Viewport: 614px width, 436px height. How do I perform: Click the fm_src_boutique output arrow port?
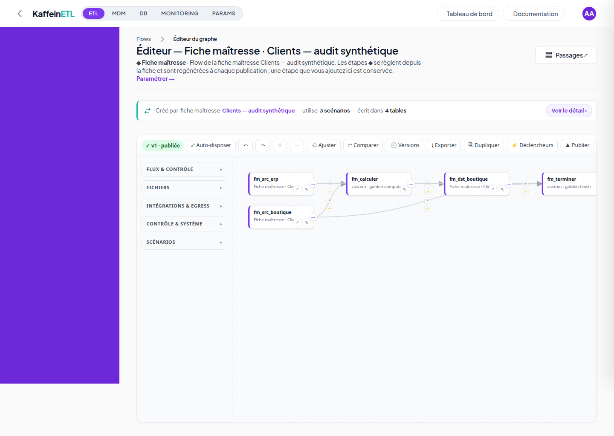(x=313, y=217)
